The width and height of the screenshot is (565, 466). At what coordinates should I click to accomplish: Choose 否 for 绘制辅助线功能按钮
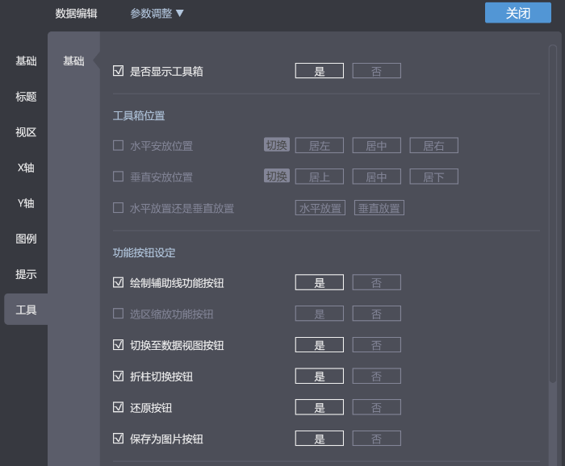pos(377,282)
